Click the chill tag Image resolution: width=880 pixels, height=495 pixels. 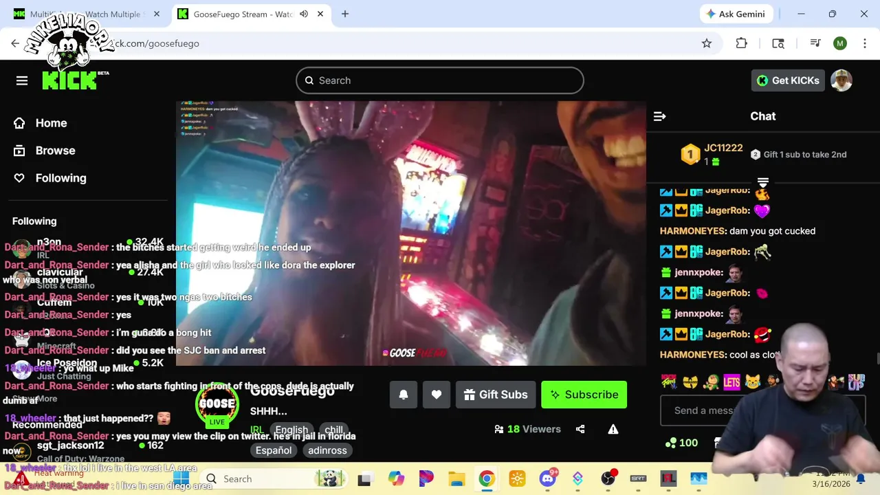[333, 430]
